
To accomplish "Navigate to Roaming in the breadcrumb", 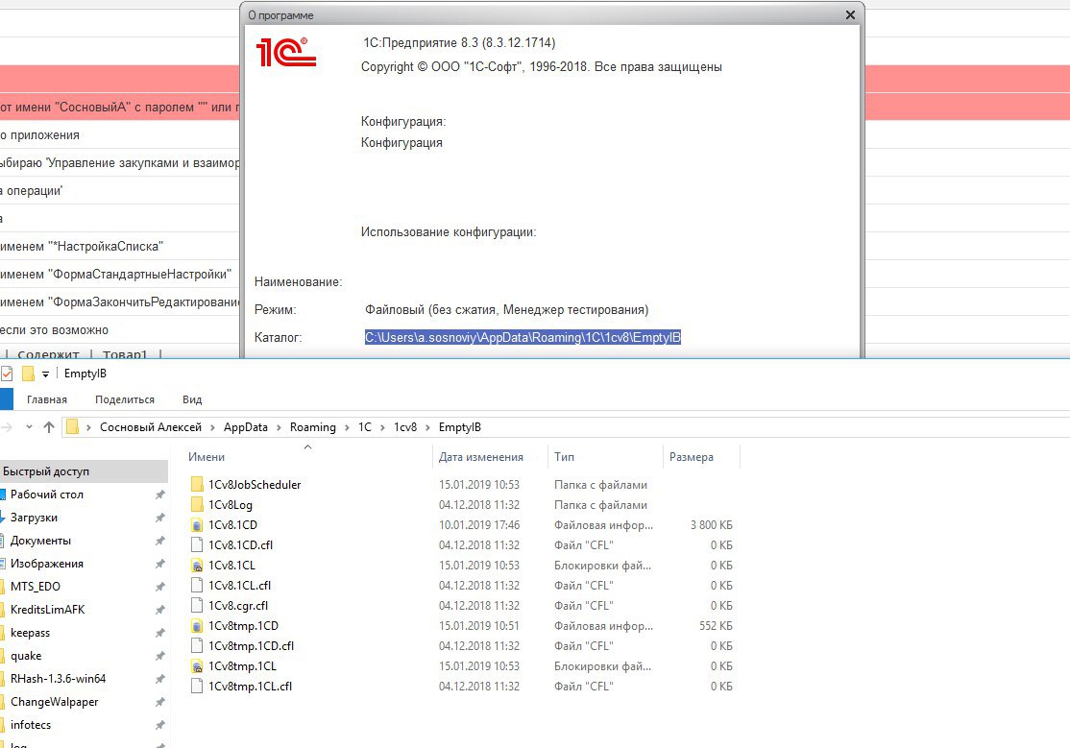I will (x=312, y=427).
